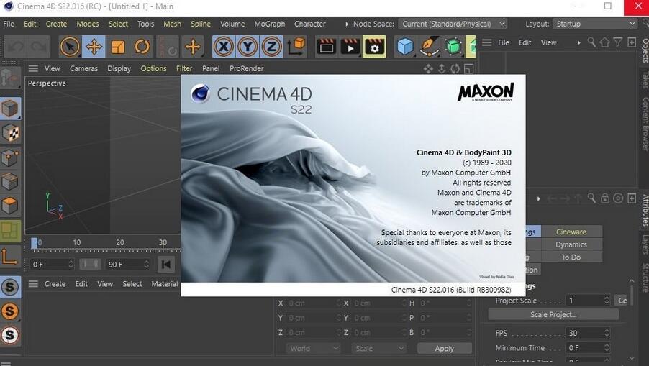The height and width of the screenshot is (366, 649).
Task: Click viewport move camera icon
Action: [x=428, y=68]
